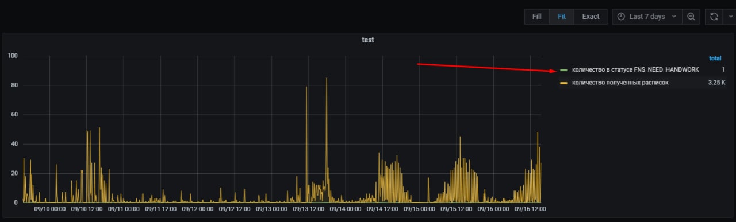The height and width of the screenshot is (222, 736).
Task: Click the yellow полученных расписок color swatch
Action: click(x=563, y=84)
